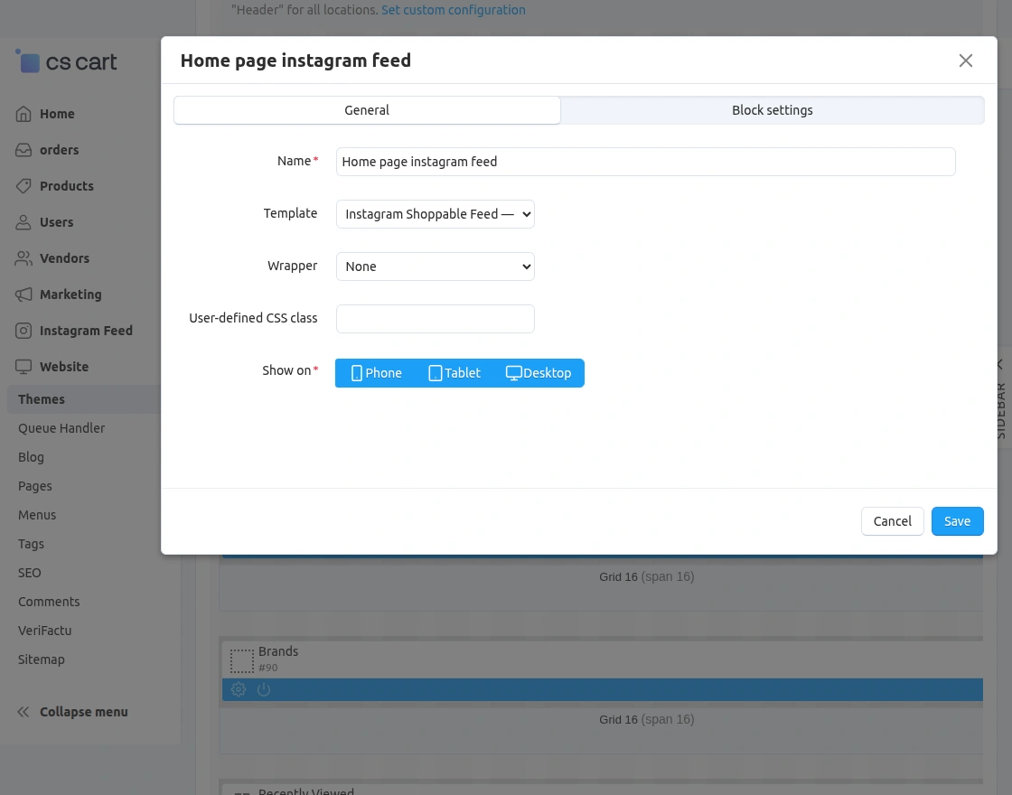
Task: Click the Brands block power icon
Action: pos(263,690)
